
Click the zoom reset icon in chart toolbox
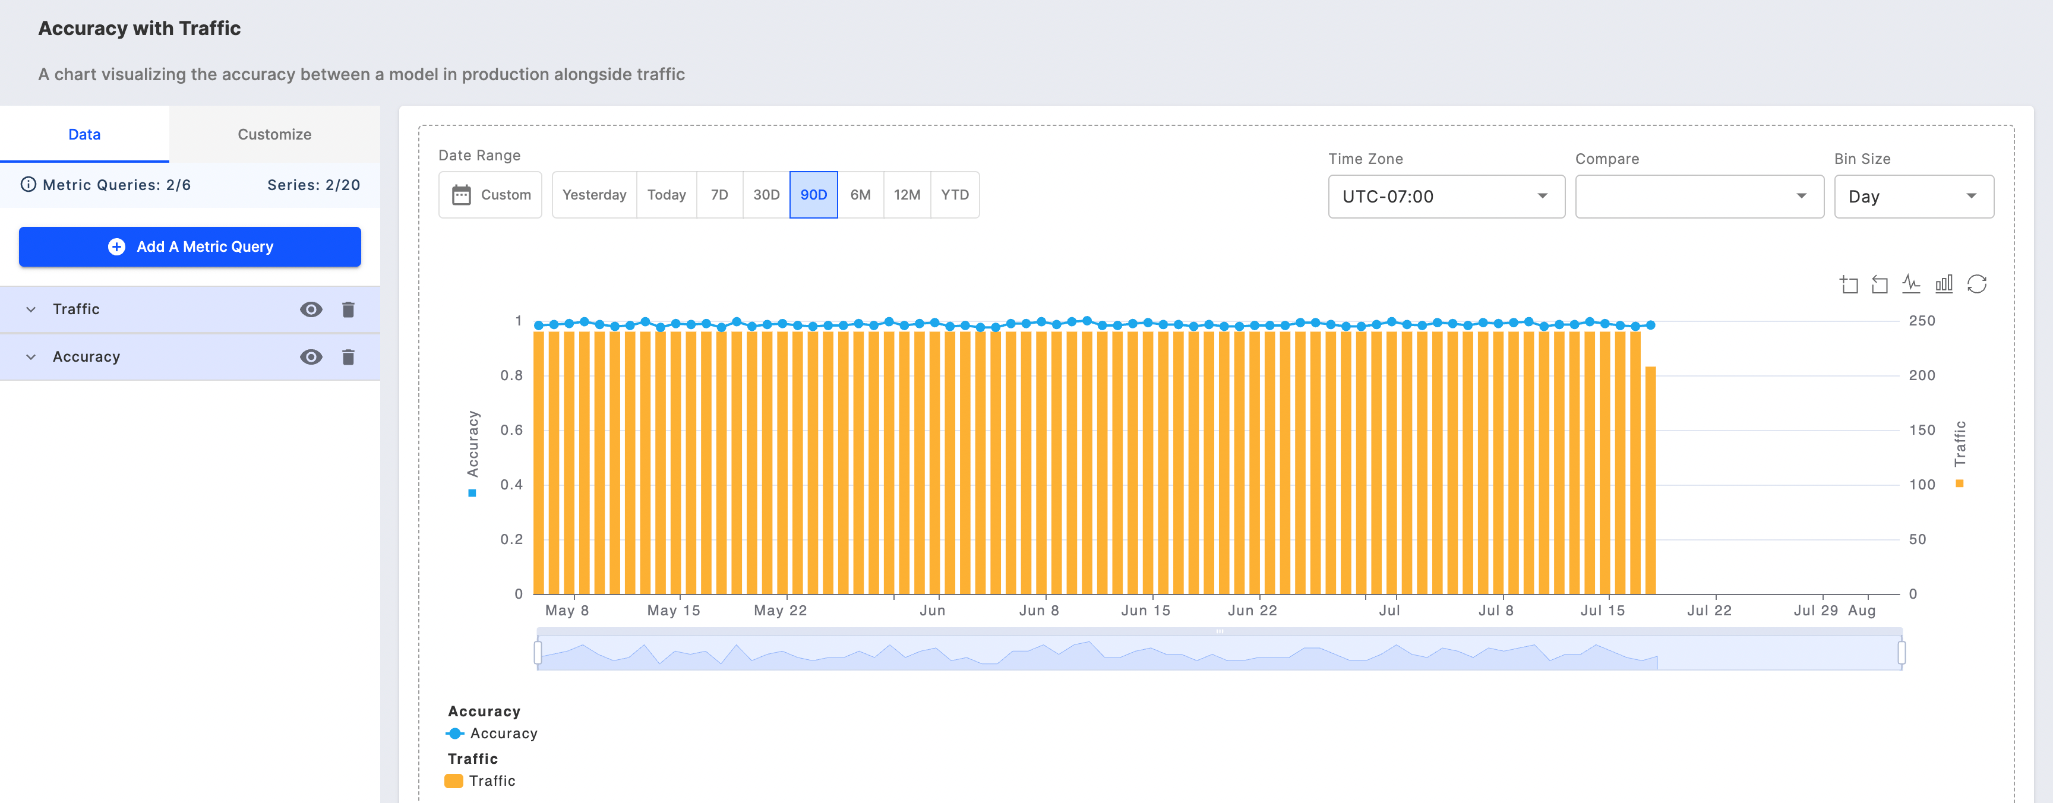(1880, 284)
